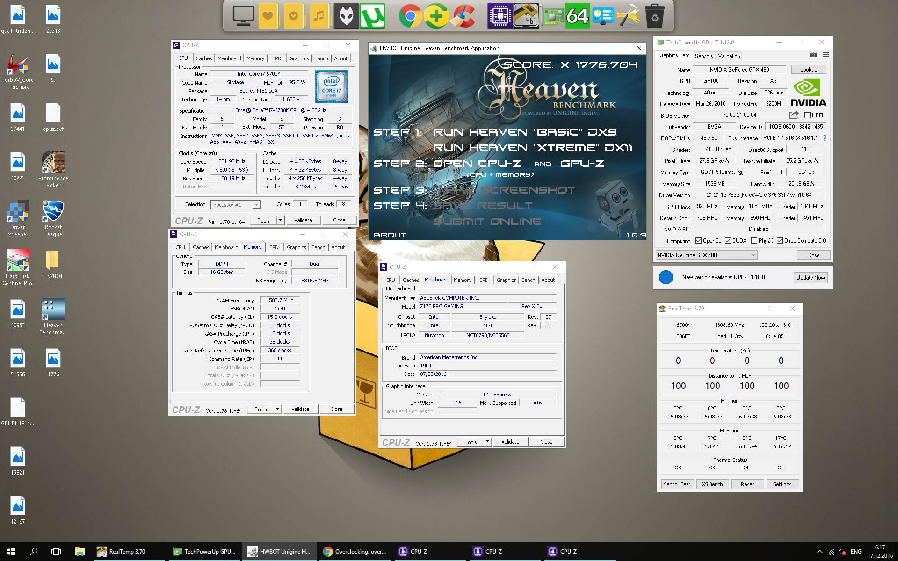This screenshot has width=898, height=561.
Task: Click the BIOS version share icon in GPU-Z
Action: [794, 115]
